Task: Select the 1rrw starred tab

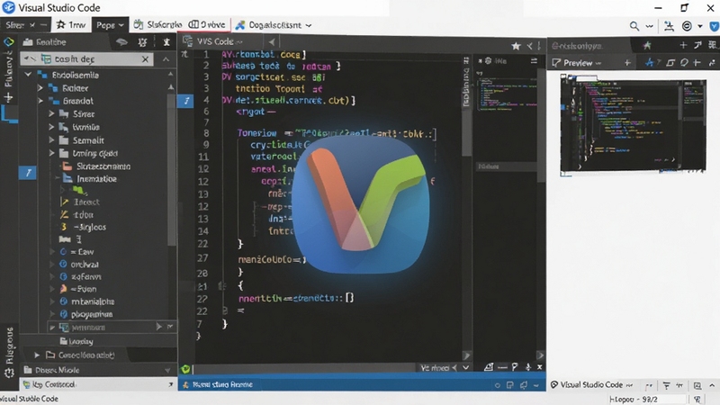Action: [x=71, y=25]
